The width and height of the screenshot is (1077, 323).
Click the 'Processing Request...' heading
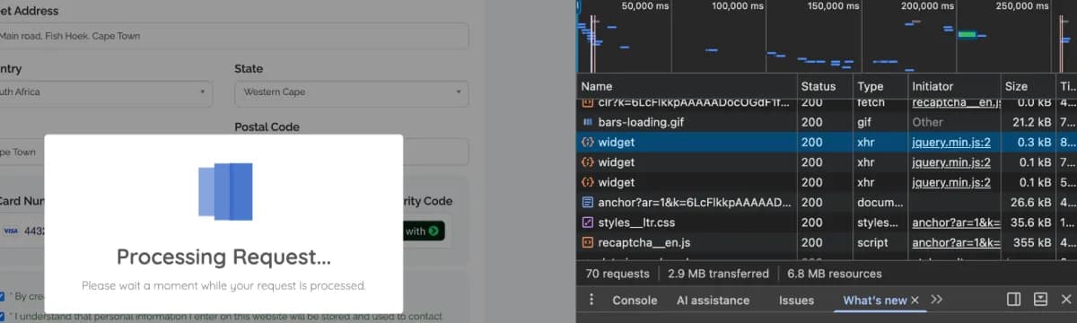223,257
